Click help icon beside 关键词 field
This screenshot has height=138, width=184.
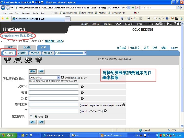coord(82,86)
